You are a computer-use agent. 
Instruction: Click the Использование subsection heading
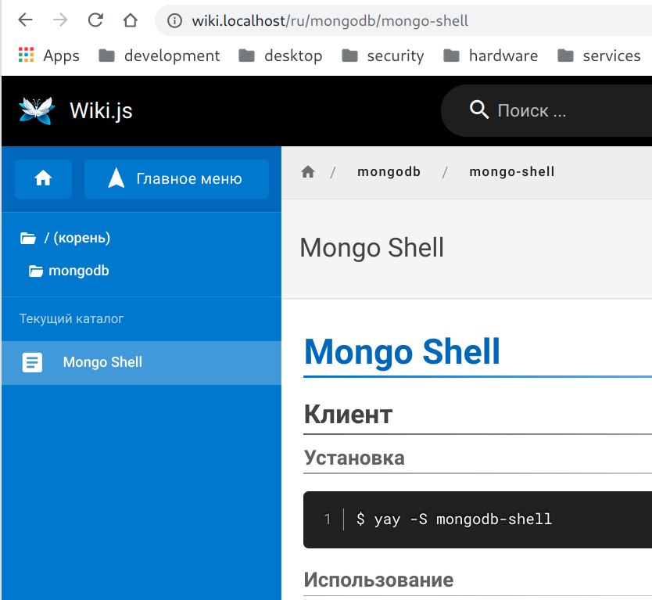[379, 580]
